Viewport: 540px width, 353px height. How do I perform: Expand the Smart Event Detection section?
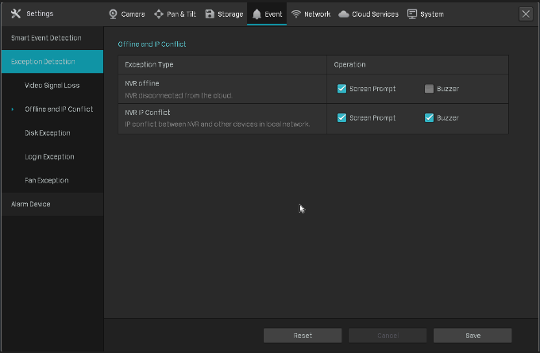(x=52, y=37)
